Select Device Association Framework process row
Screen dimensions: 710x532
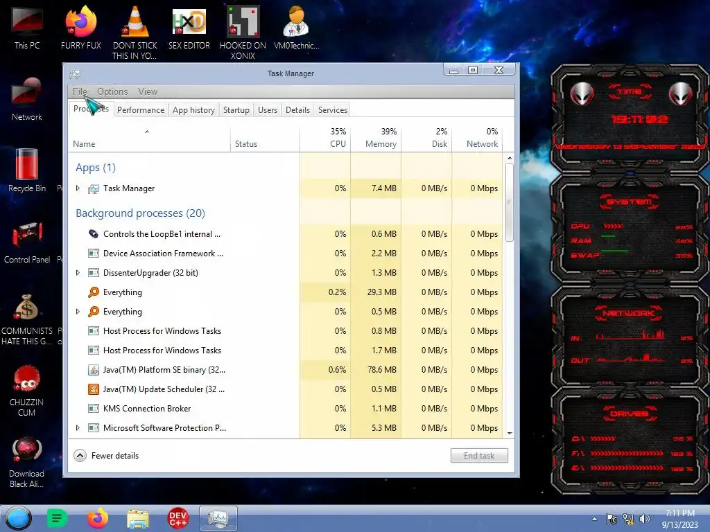pyautogui.click(x=286, y=254)
